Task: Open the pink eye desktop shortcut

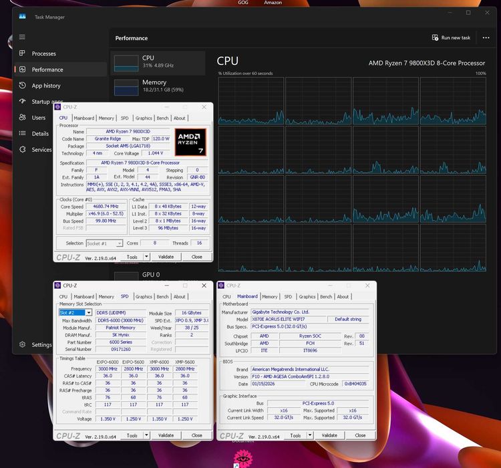Action: [x=243, y=459]
